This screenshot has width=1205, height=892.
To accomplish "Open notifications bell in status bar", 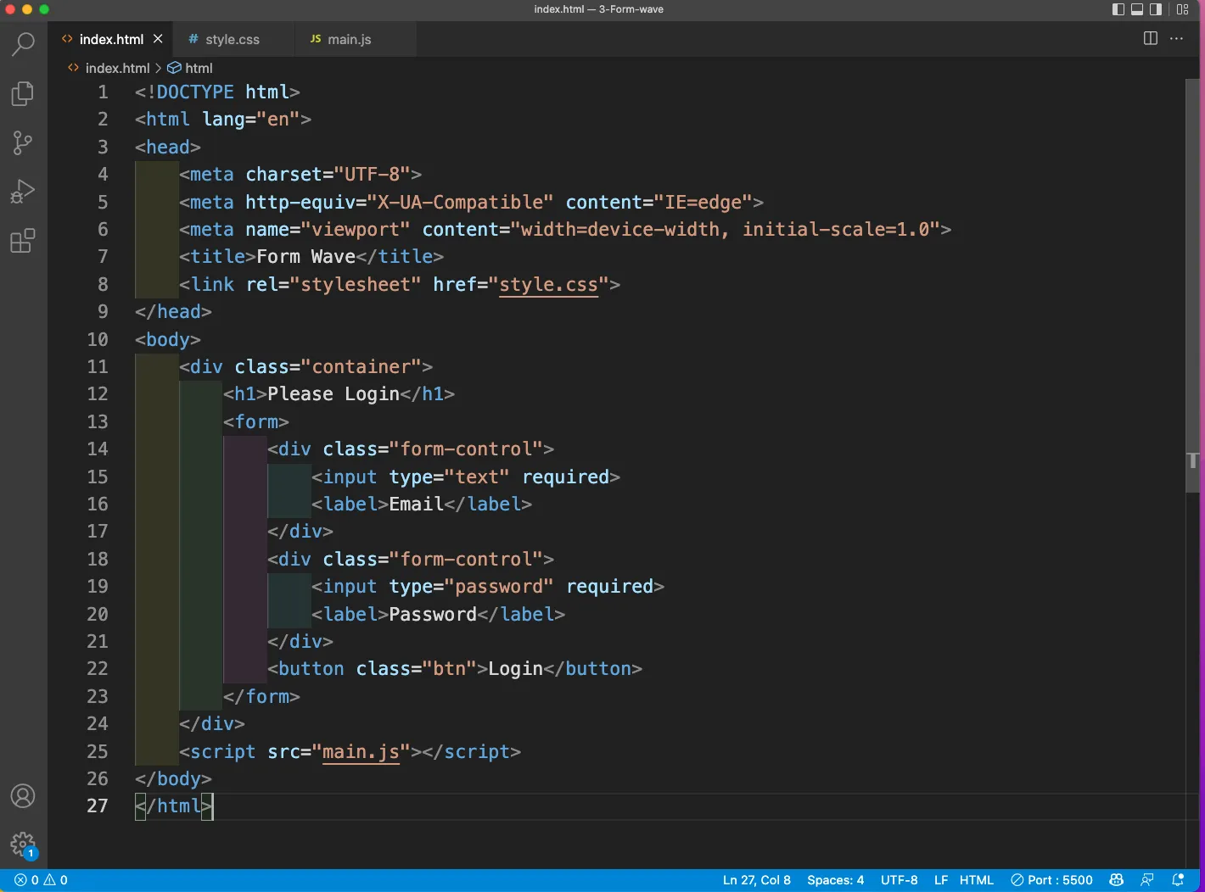I will coord(1178,880).
